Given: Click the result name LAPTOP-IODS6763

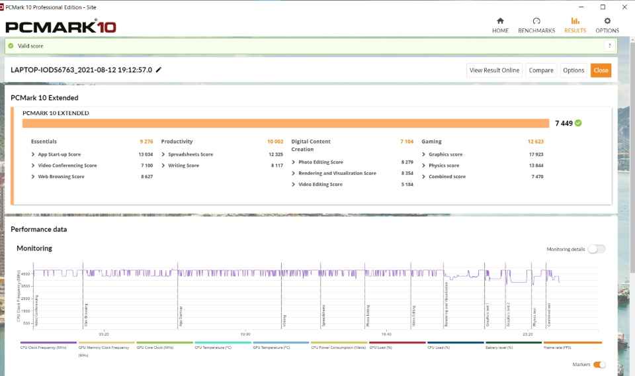Looking at the screenshot, I should coord(81,70).
